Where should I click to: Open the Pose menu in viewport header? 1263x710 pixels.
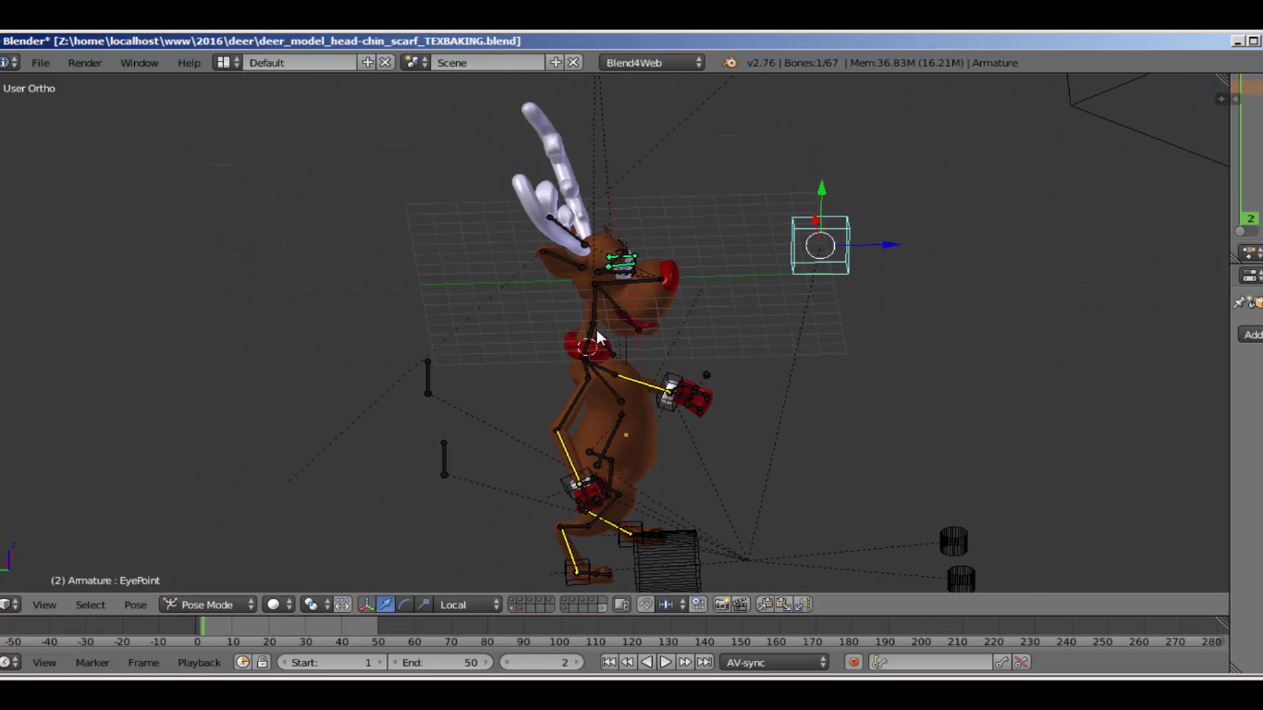click(x=135, y=605)
